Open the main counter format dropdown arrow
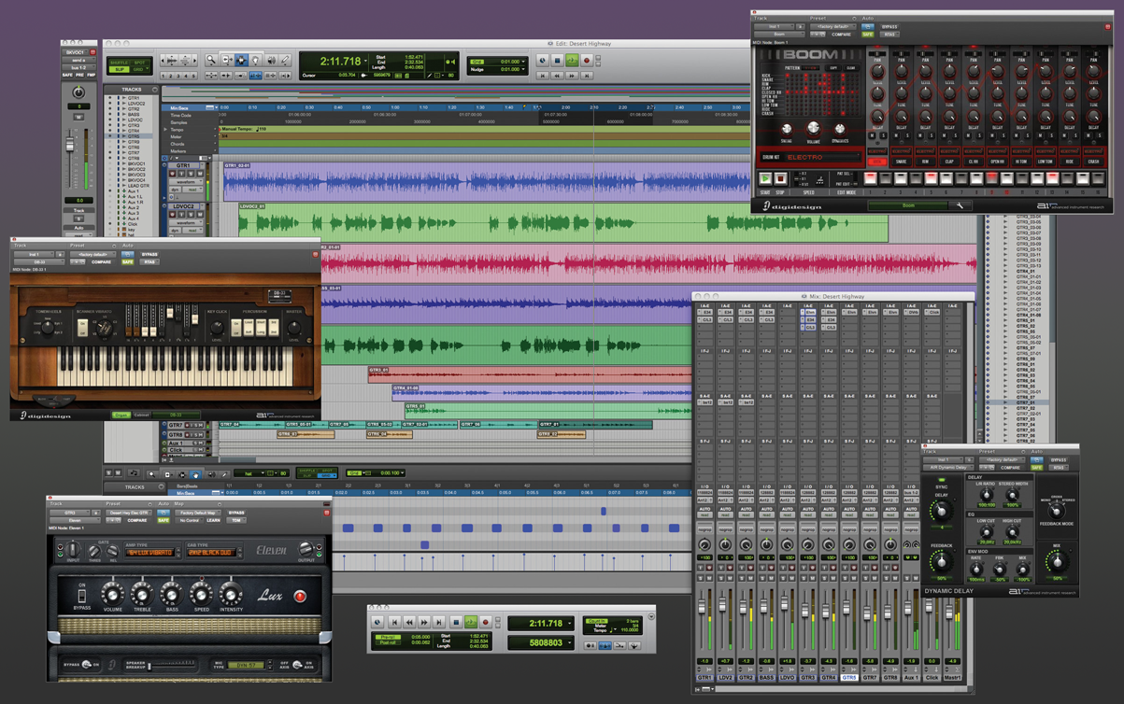 (x=365, y=61)
